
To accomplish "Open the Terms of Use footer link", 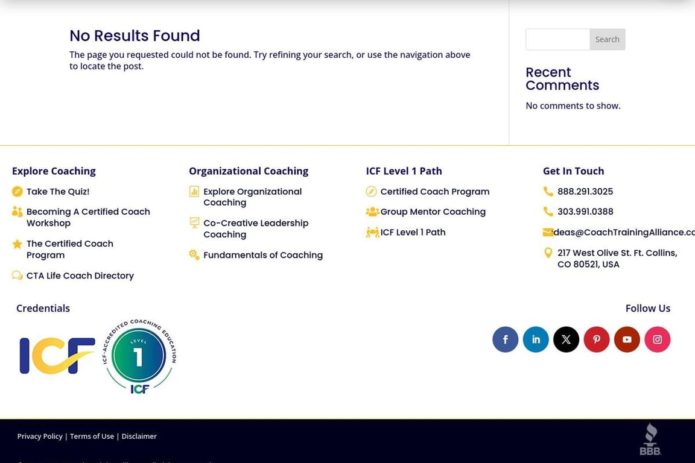I will coord(92,436).
